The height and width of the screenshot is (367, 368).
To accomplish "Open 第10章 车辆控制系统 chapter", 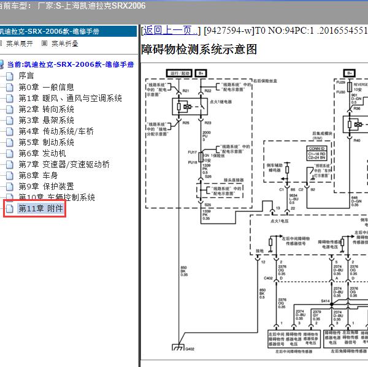I will 57,197.
